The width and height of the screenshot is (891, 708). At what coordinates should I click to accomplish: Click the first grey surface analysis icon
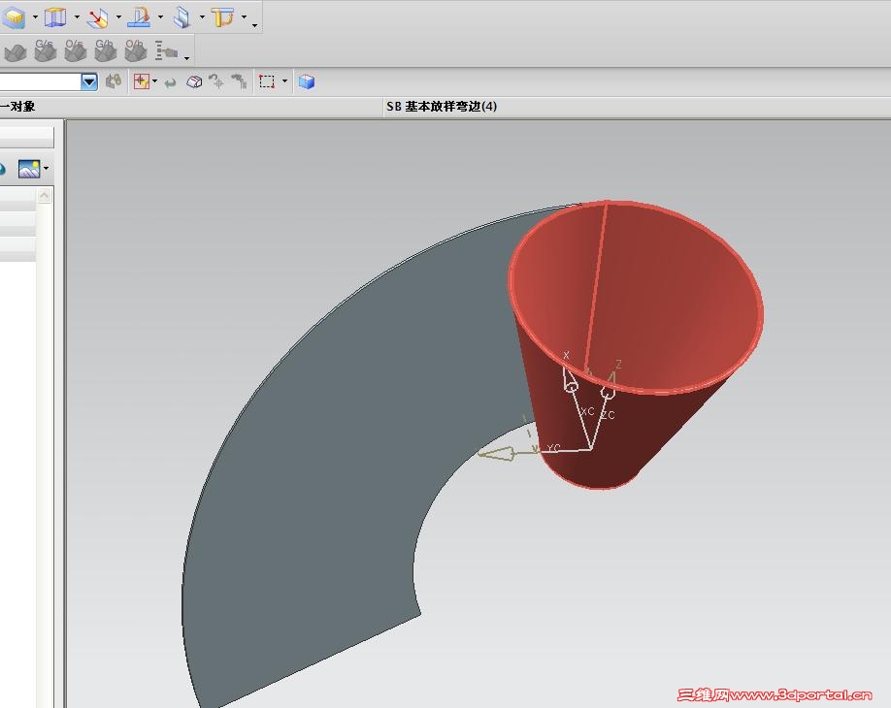(x=16, y=52)
